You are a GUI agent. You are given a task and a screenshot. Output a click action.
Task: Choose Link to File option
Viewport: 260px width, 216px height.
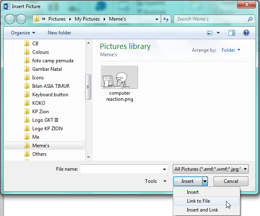pos(206,201)
